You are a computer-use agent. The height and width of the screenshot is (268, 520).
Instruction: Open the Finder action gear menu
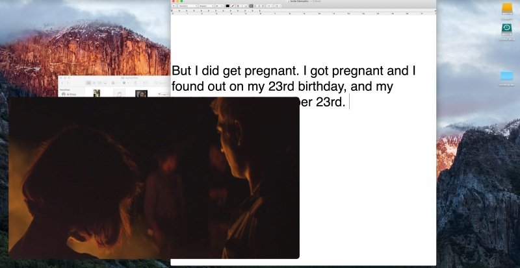point(125,83)
